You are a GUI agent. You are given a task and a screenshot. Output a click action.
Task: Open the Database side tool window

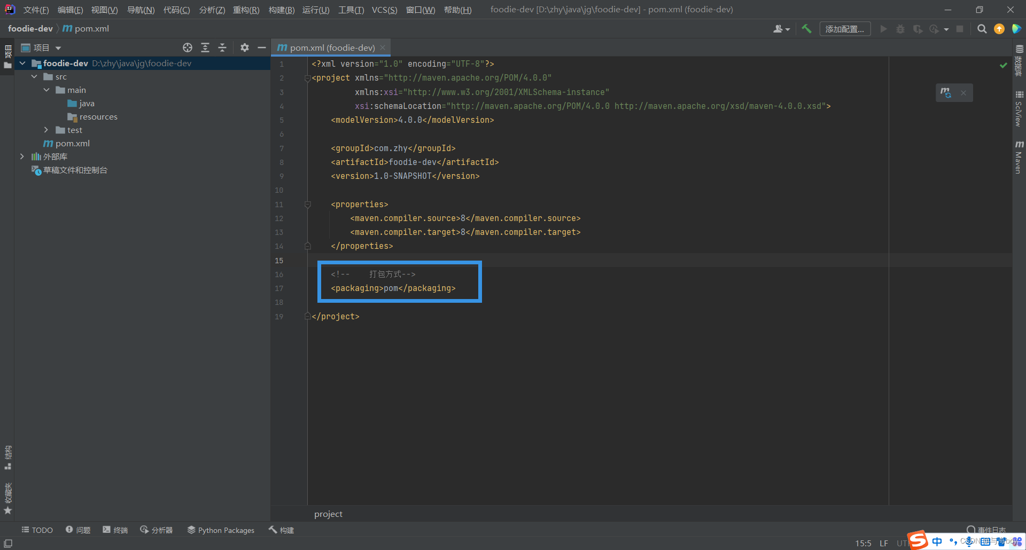coord(1019,59)
